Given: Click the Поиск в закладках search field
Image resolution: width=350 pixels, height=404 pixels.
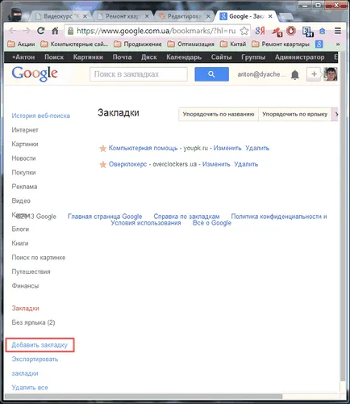Looking at the screenshot, I should point(139,74).
